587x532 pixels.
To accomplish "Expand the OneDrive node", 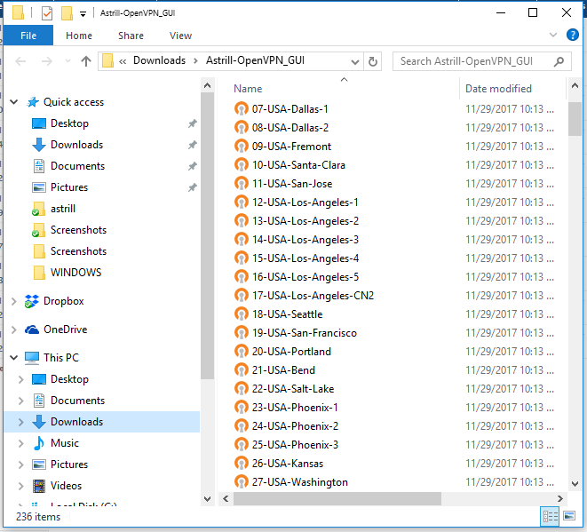I will 14,330.
